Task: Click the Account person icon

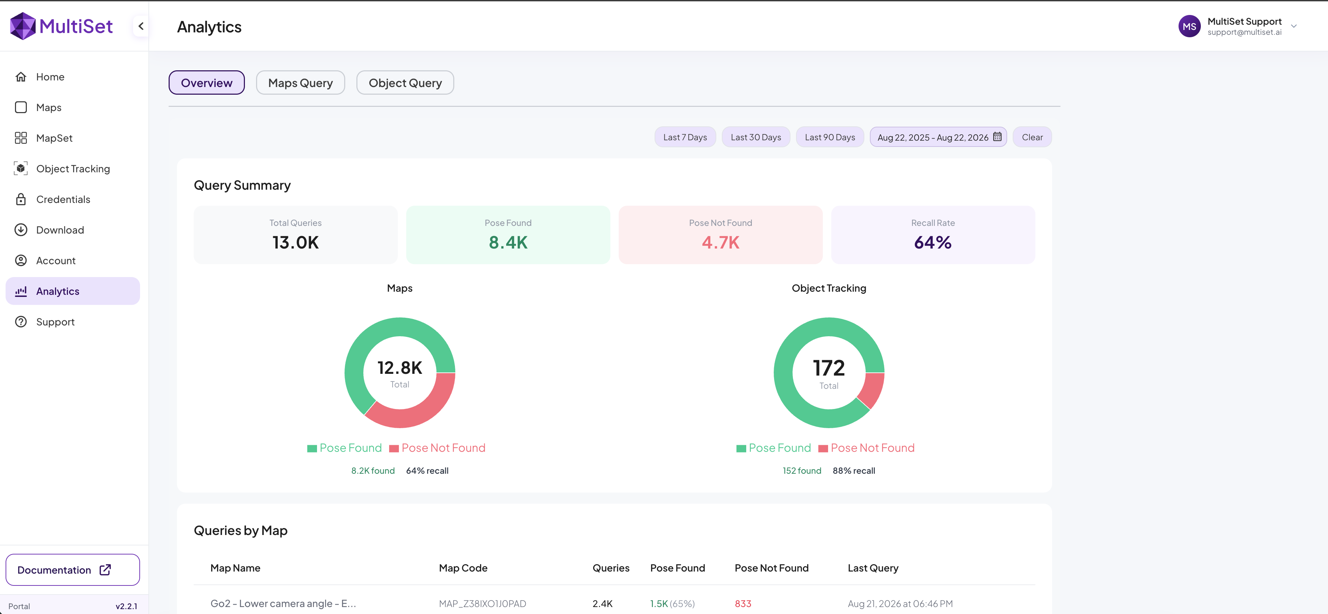Action: (x=21, y=261)
